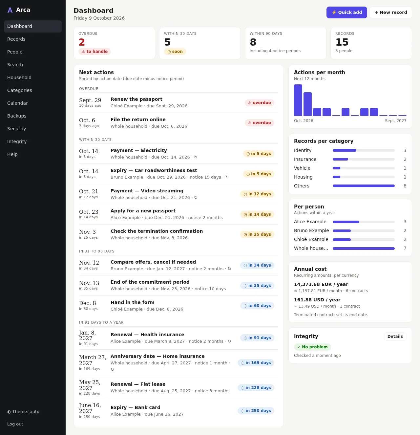Open the Search page
Screen dimensions: 420x435
[x=33, y=65]
